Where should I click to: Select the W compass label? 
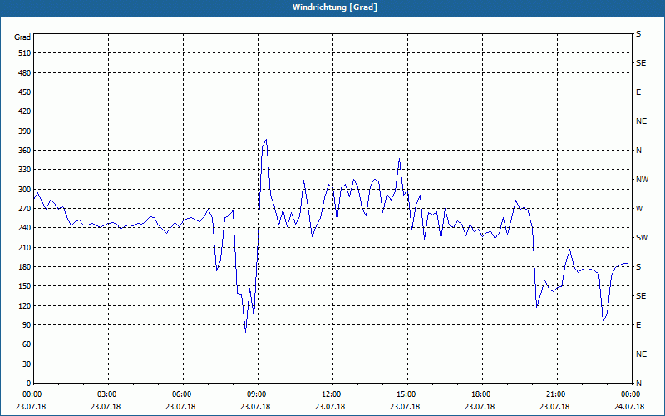(x=639, y=209)
